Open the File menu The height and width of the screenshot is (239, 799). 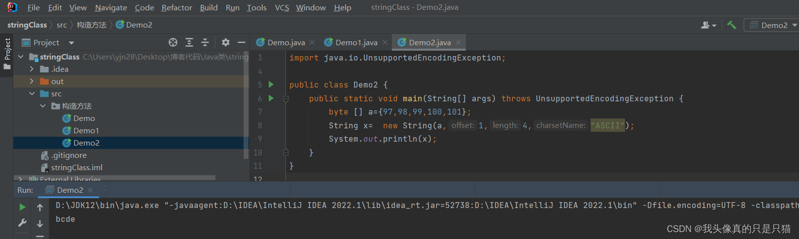coord(34,7)
